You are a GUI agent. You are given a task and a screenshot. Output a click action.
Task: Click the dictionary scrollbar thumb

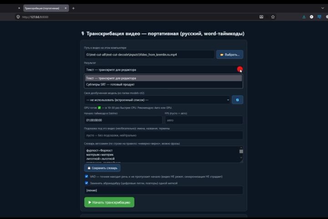click(241, 151)
